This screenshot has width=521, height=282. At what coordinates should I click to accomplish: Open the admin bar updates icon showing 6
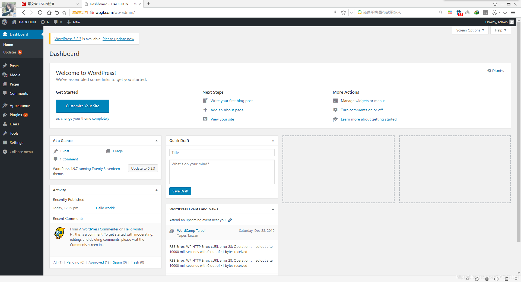pyautogui.click(x=45, y=22)
